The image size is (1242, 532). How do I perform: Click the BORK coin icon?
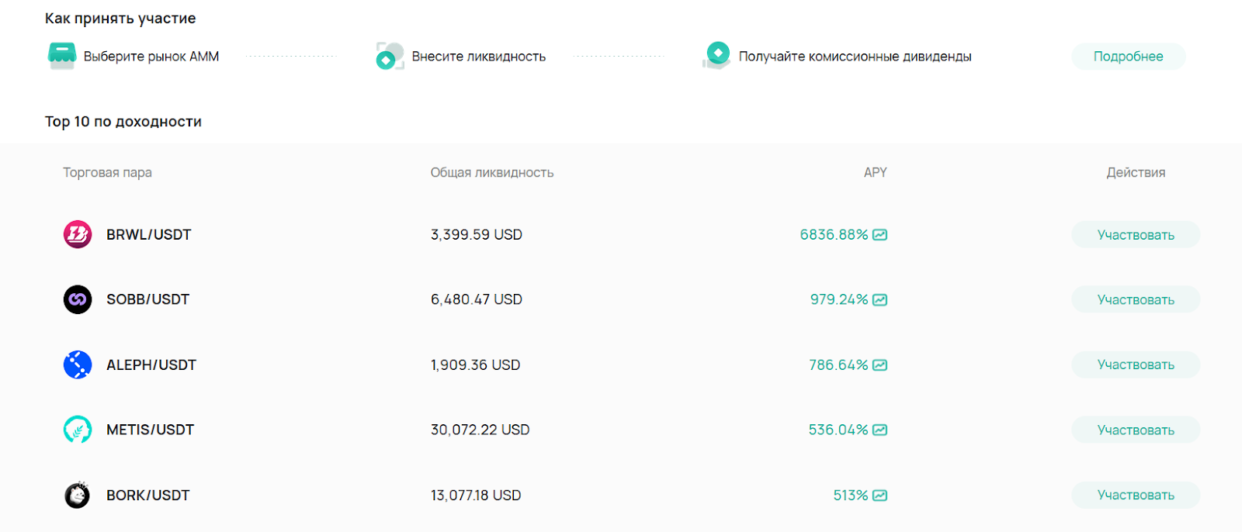pyautogui.click(x=78, y=495)
